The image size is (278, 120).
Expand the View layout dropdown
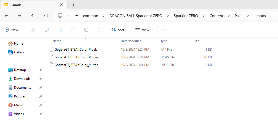[143, 30]
